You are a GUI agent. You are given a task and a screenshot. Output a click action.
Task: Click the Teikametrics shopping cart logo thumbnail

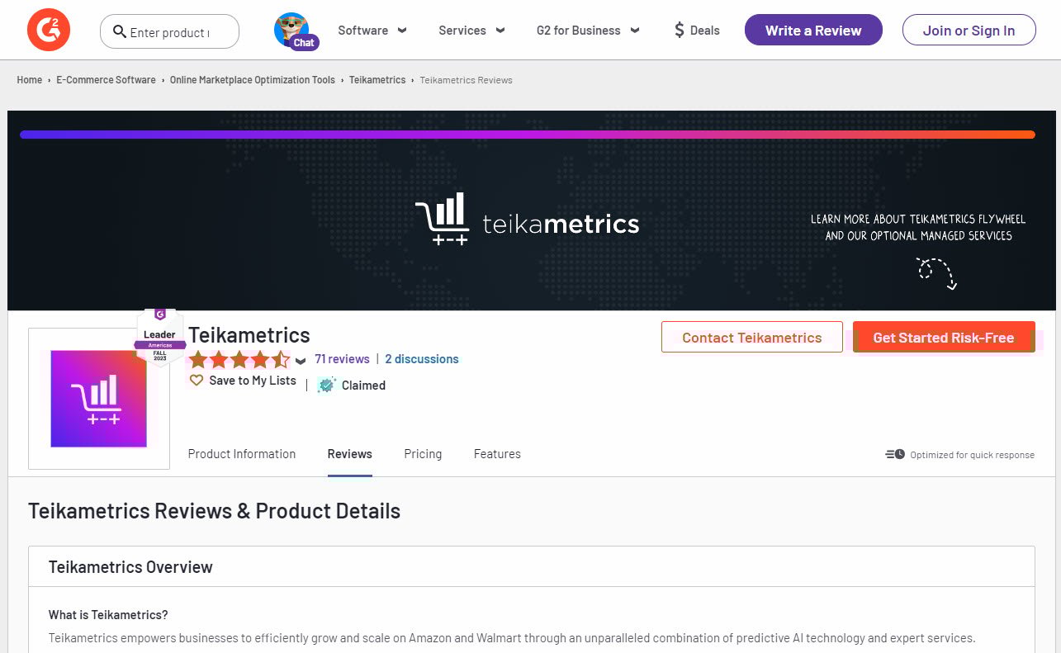pos(98,399)
